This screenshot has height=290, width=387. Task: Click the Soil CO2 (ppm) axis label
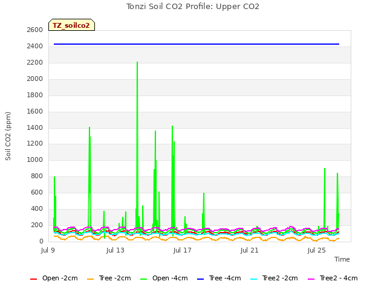point(8,136)
